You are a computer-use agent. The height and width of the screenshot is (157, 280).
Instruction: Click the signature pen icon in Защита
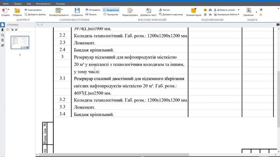[x=261, y=10]
